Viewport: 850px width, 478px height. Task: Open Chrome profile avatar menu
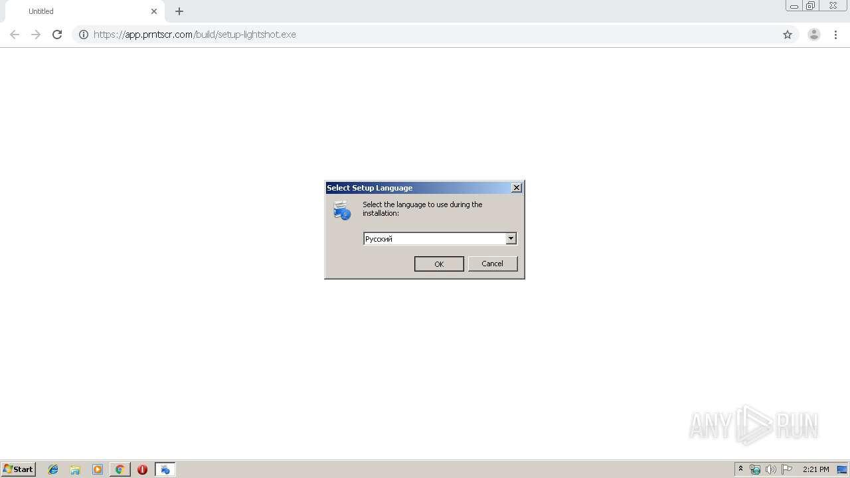[813, 35]
